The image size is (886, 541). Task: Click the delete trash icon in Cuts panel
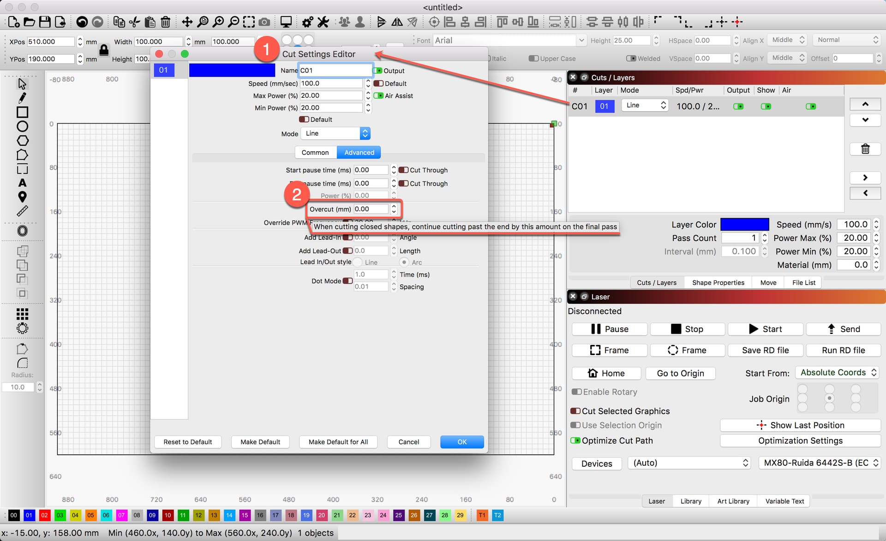click(865, 149)
